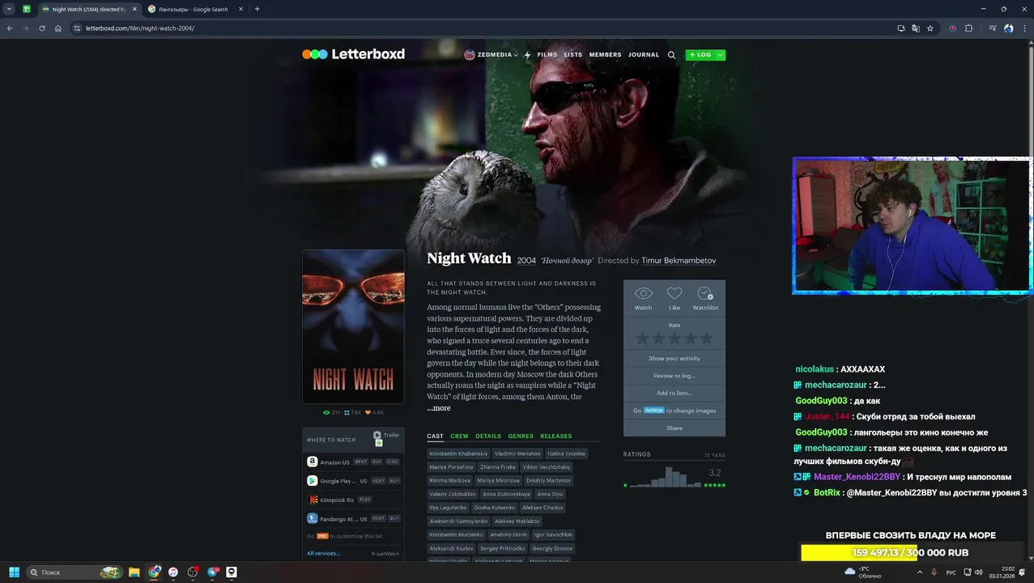Select the CAST tab
The height and width of the screenshot is (583, 1034).
coord(435,436)
